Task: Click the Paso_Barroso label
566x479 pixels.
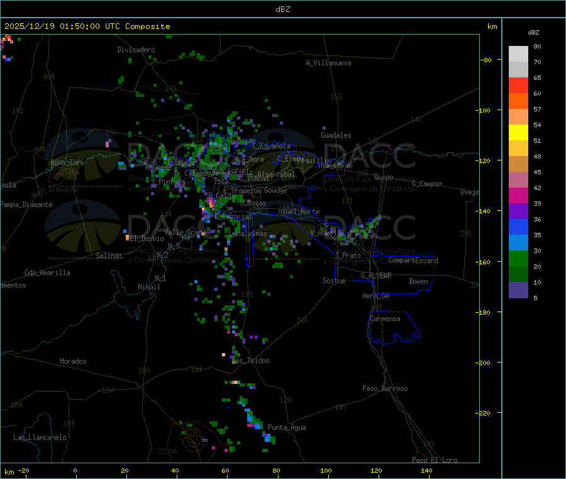Action: (385, 388)
